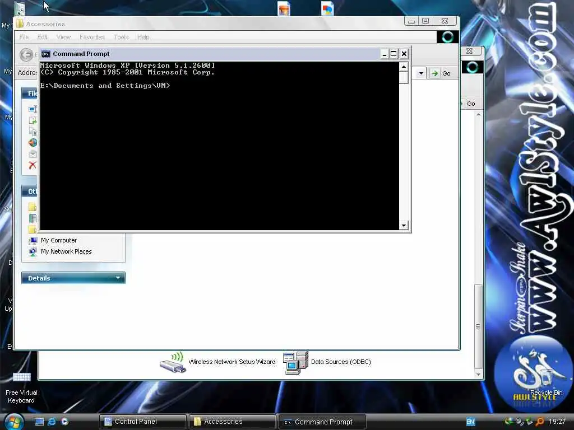Viewport: 574px width, 430px height.
Task: Open My Network Places link in sidebar
Action: (66, 251)
